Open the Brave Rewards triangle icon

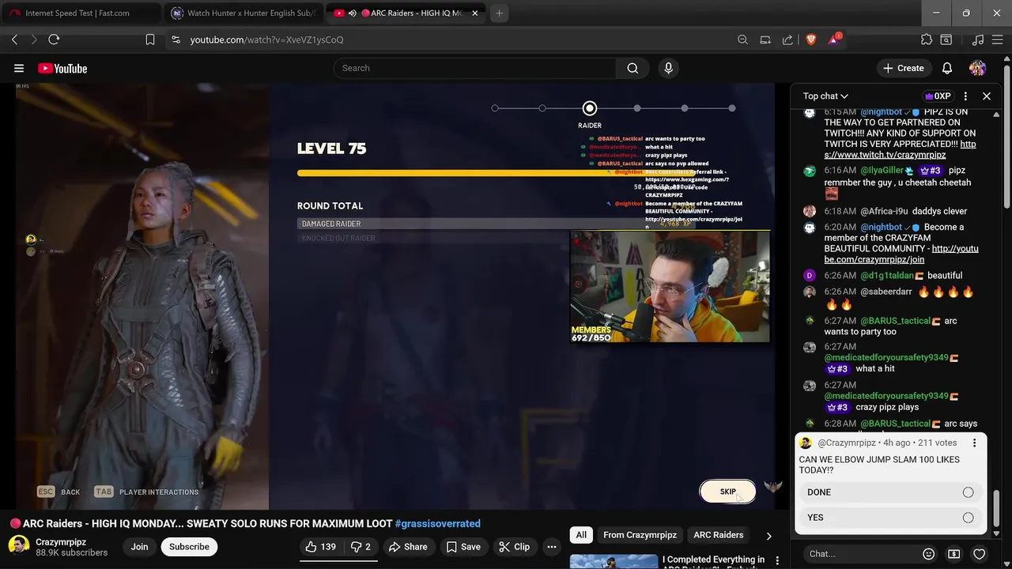click(834, 40)
